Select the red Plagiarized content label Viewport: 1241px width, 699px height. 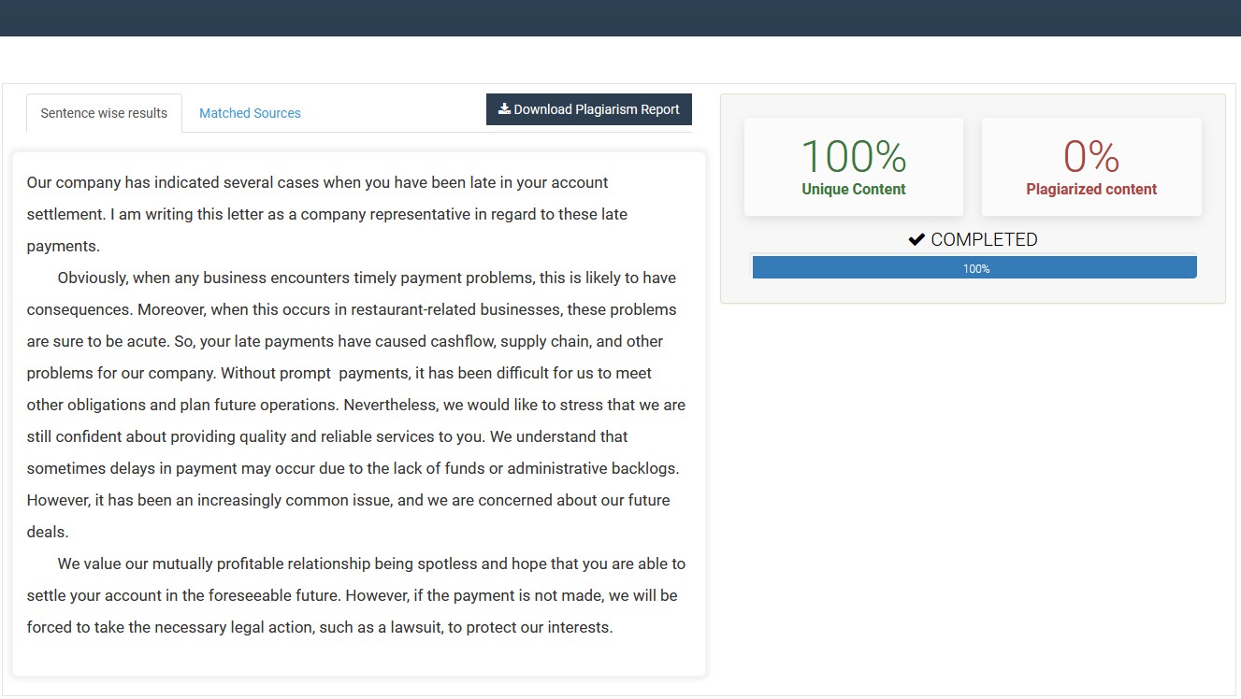tap(1090, 189)
